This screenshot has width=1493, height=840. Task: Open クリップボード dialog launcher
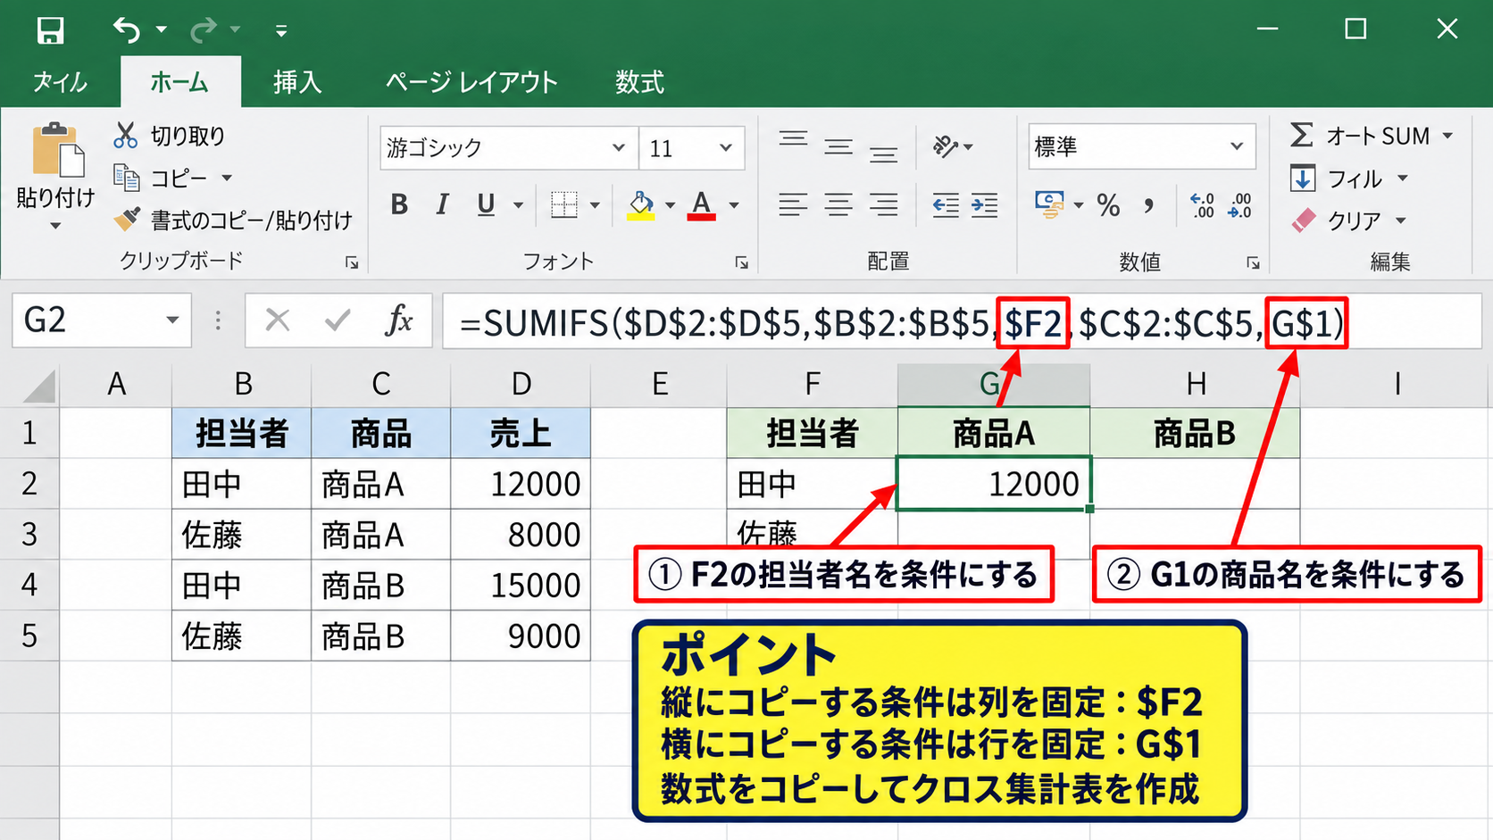352,262
